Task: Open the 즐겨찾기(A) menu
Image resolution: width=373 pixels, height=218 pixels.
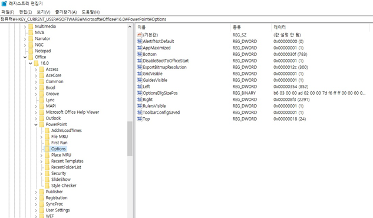Action: 66,12
